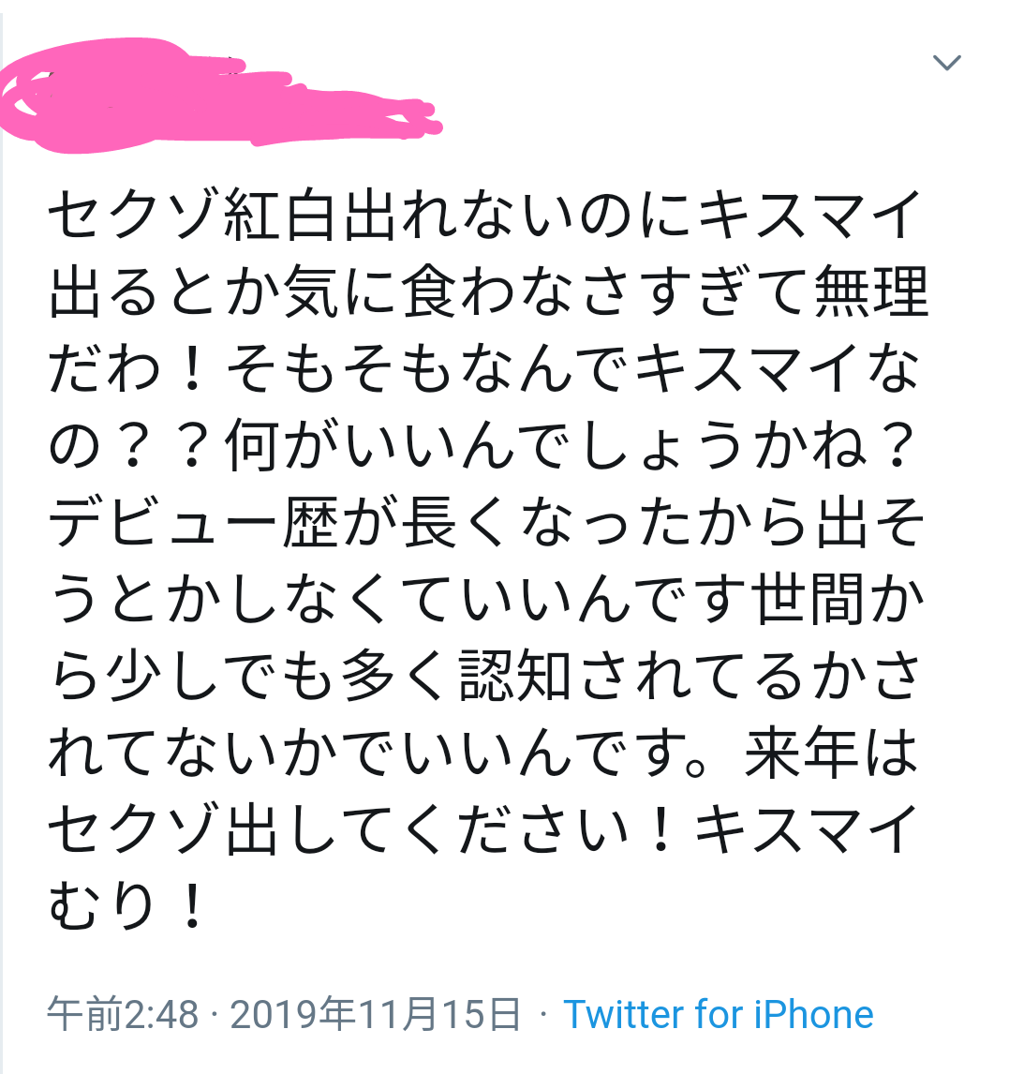The image size is (1009, 1074).
Task: Open the "Twitter for iPhone" source link
Action: (718, 1014)
